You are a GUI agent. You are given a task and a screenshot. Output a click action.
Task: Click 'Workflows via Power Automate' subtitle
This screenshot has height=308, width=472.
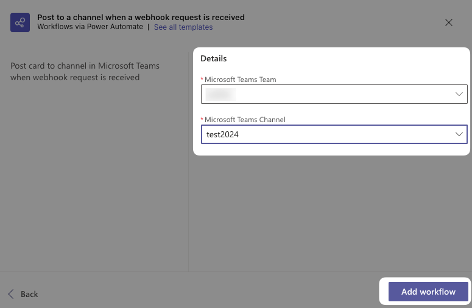(90, 27)
